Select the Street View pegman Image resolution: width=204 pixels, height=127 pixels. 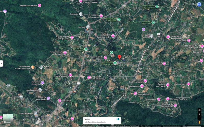click(x=199, y=122)
